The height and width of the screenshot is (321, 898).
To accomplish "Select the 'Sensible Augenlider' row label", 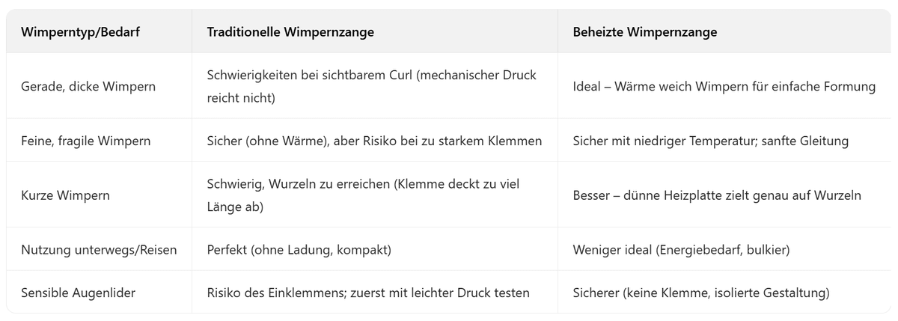I will (78, 293).
